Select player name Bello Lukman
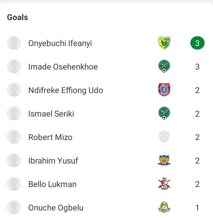 pos(52,184)
